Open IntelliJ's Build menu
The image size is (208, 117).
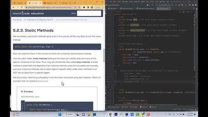click(x=143, y=2)
